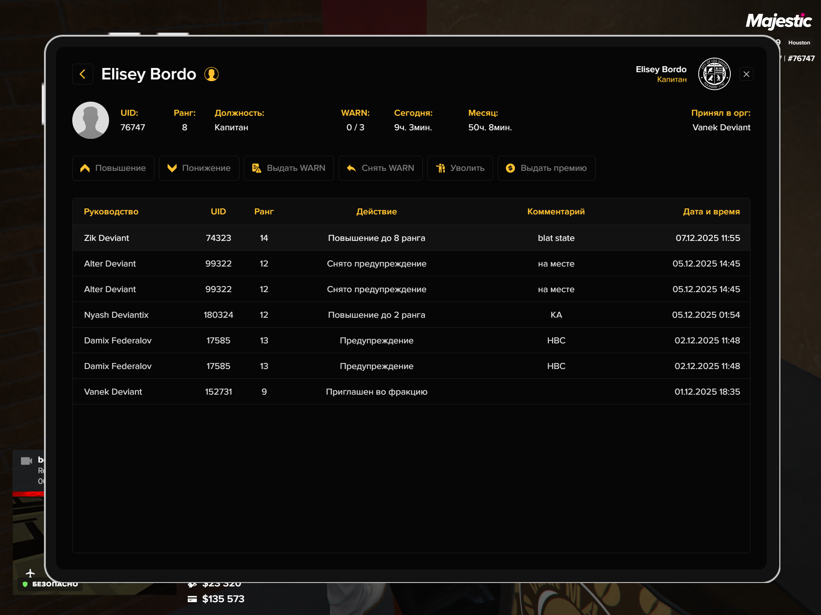Click the Выдать WARN action button

point(289,168)
